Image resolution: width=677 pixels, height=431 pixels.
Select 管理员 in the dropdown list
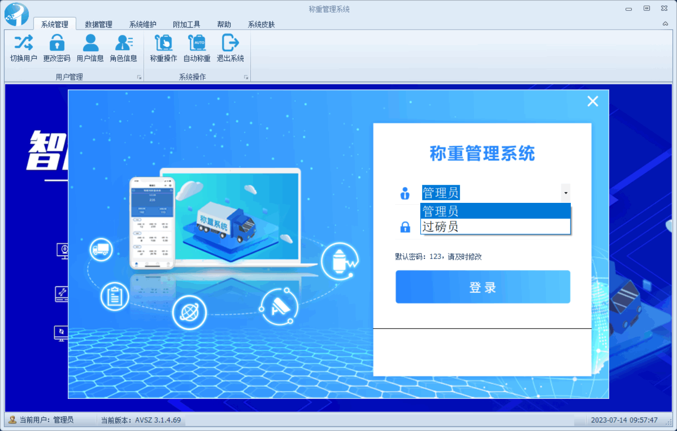(x=495, y=211)
